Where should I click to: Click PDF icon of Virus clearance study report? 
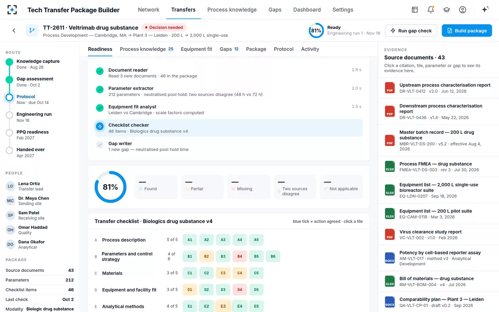pyautogui.click(x=390, y=234)
